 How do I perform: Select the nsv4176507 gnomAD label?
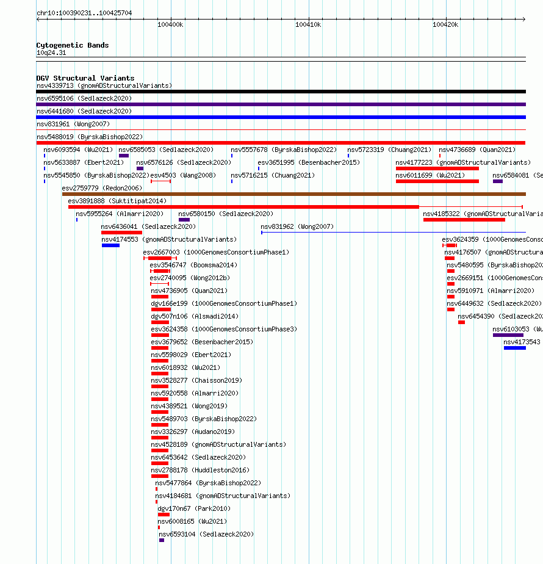coord(494,253)
